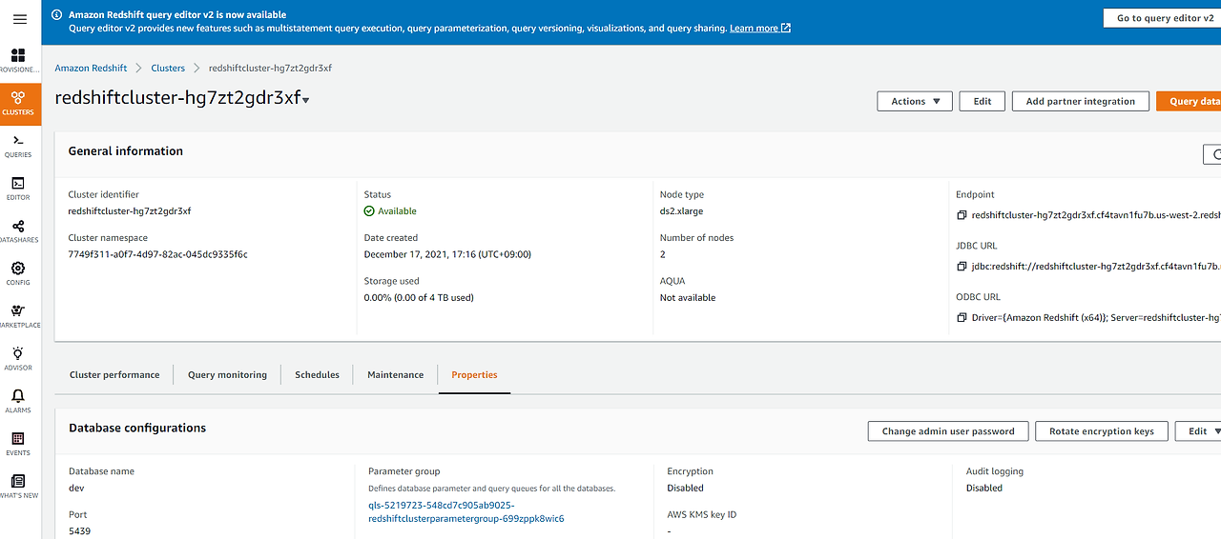Click the Storage used value 0.00%
The height and width of the screenshot is (539, 1221).
[x=419, y=297]
